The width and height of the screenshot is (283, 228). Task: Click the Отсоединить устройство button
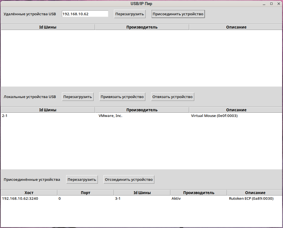[129, 179]
